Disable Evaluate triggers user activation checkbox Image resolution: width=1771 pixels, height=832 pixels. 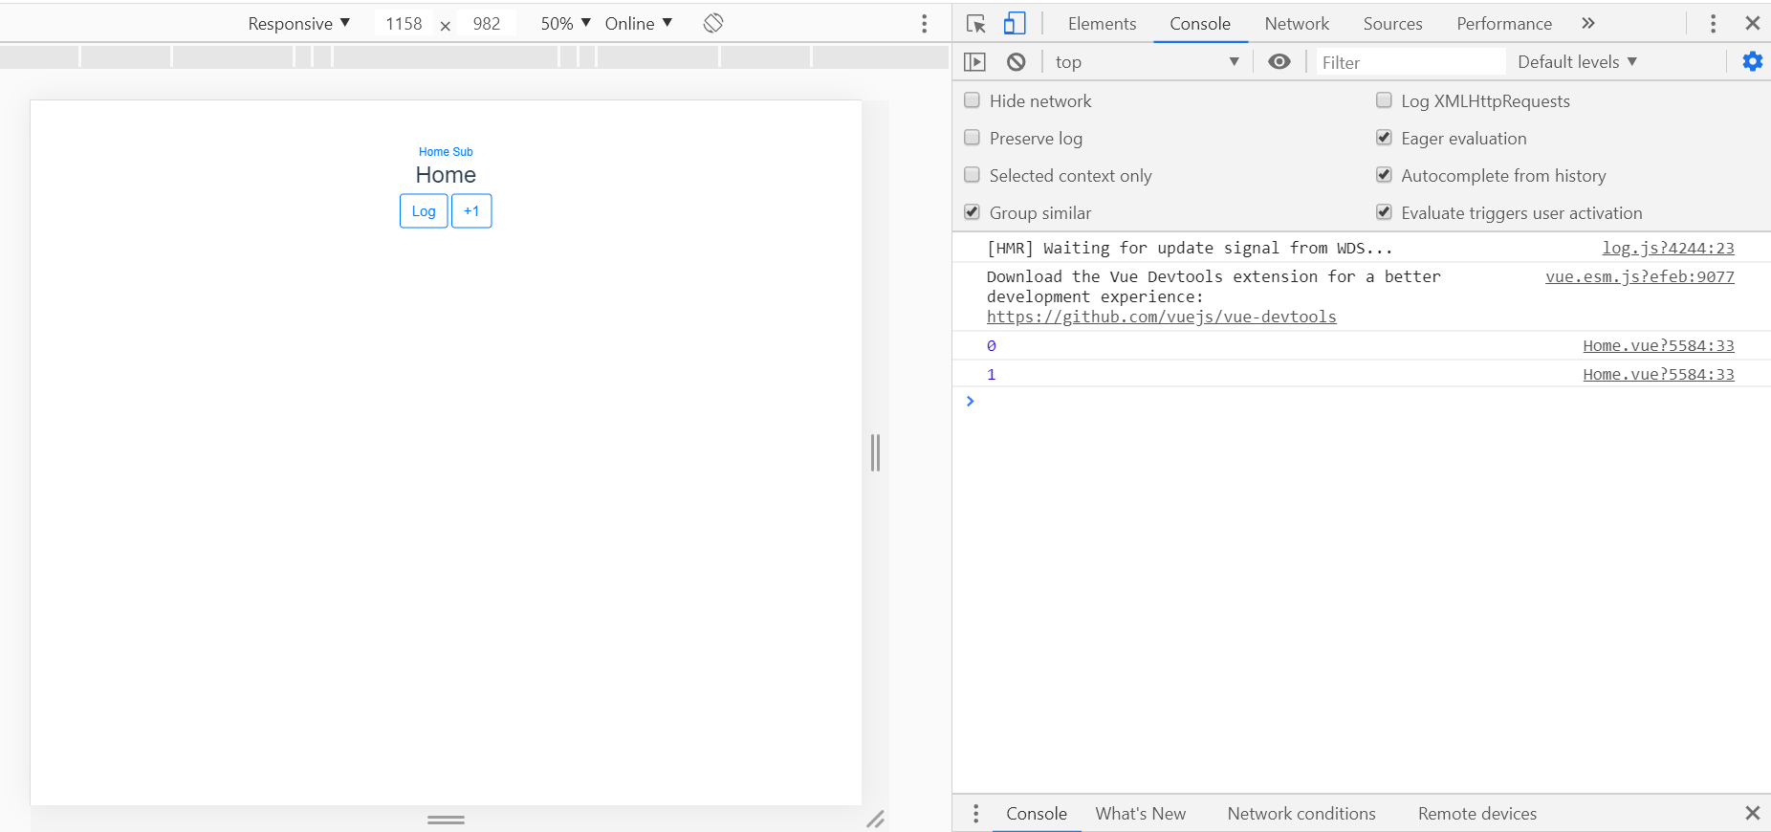click(1384, 212)
